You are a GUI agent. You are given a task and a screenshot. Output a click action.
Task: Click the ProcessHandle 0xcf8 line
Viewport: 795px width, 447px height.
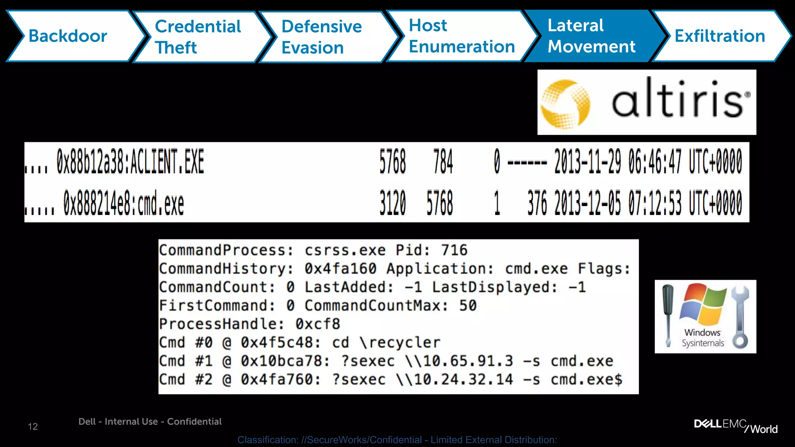pyautogui.click(x=250, y=324)
